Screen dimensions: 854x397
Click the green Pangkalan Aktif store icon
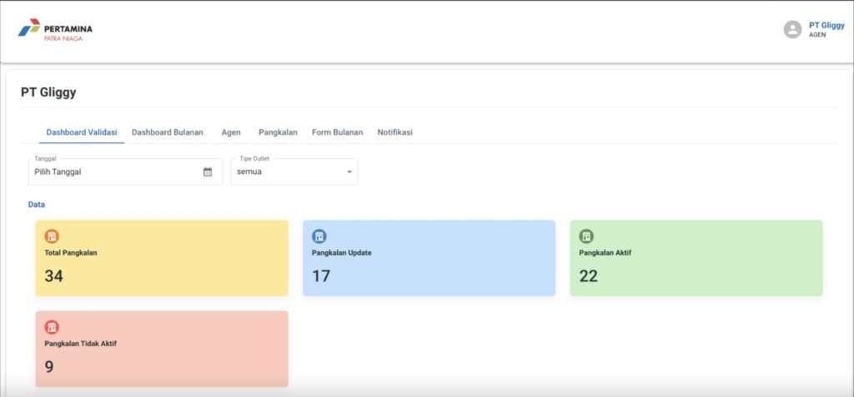[586, 236]
